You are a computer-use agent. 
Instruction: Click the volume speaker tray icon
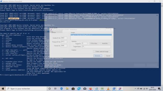(x=147, y=89)
